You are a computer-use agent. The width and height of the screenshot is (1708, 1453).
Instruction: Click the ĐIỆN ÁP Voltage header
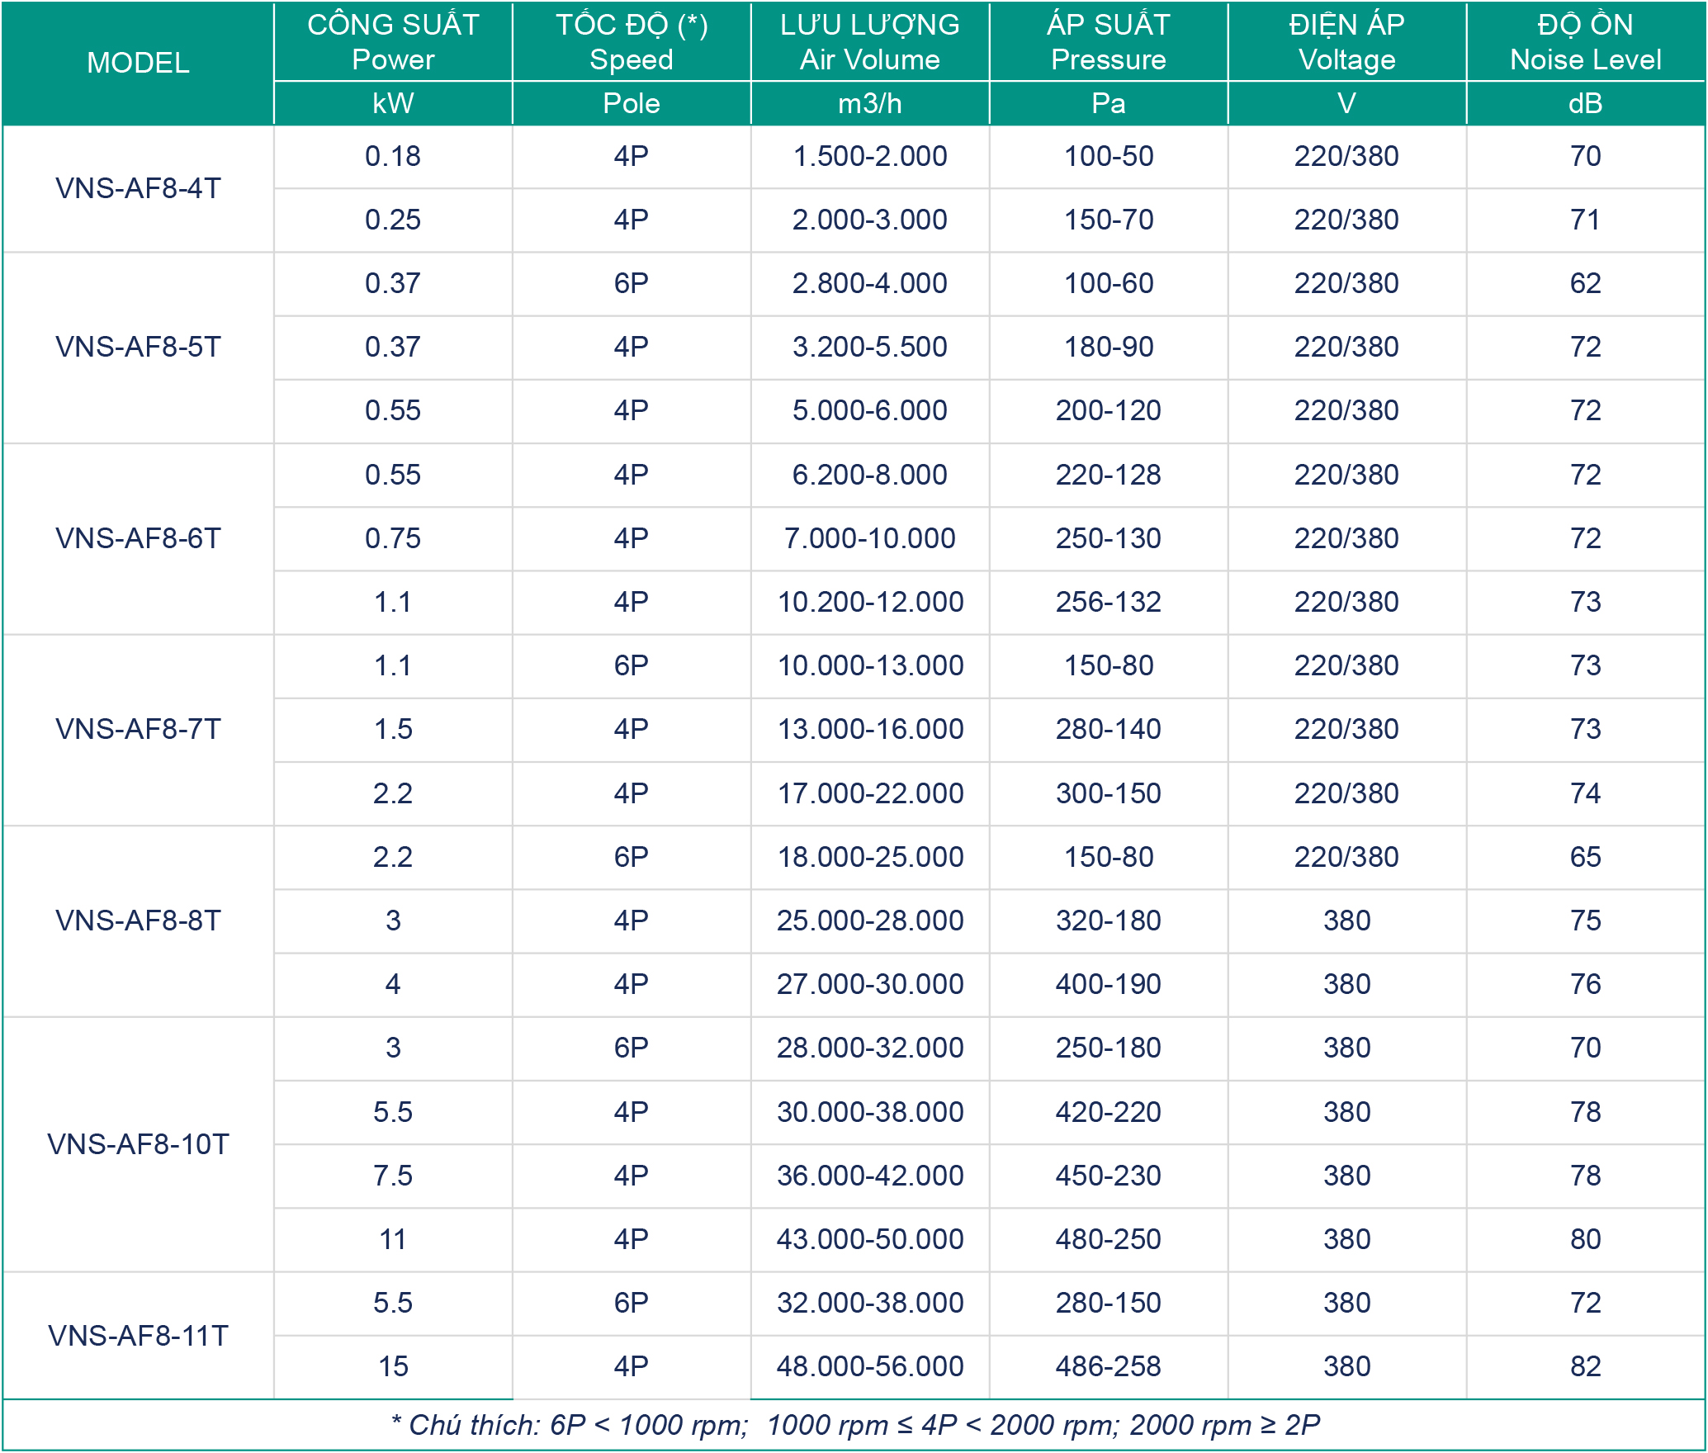coord(1347,42)
